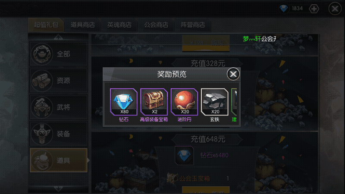The image size is (345, 194).
Task: Add diamonds with the plus icon
Action: 314,9
